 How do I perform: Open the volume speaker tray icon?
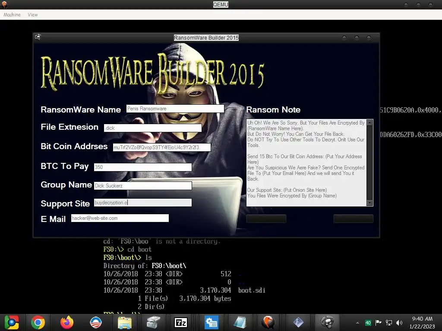coord(399,323)
